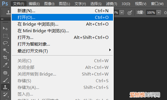Viewport: 167px width, 100px height.
Task: Choose 在 Mini Bridge 中浏览(G)... entry
Action: coord(62,31)
